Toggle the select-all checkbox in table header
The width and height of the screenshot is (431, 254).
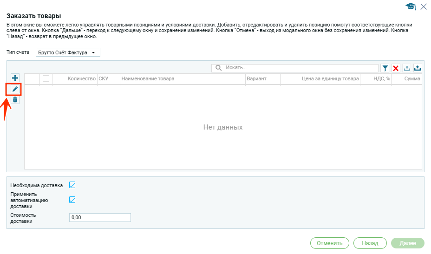pos(46,79)
